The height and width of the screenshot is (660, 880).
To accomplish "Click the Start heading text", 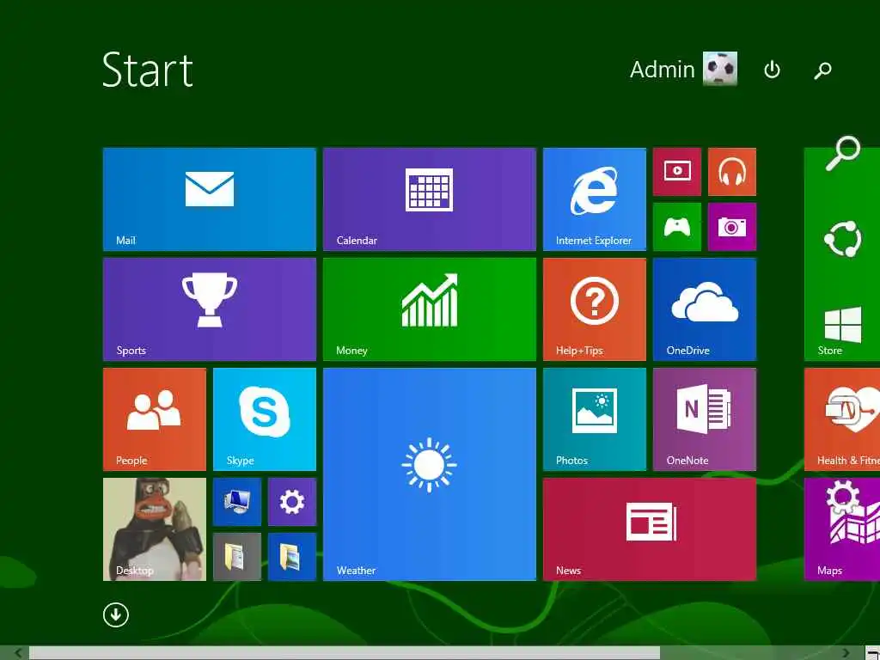I will coord(148,70).
